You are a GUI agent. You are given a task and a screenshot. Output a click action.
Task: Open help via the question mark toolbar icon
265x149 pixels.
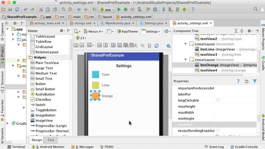pyautogui.click(x=193, y=10)
